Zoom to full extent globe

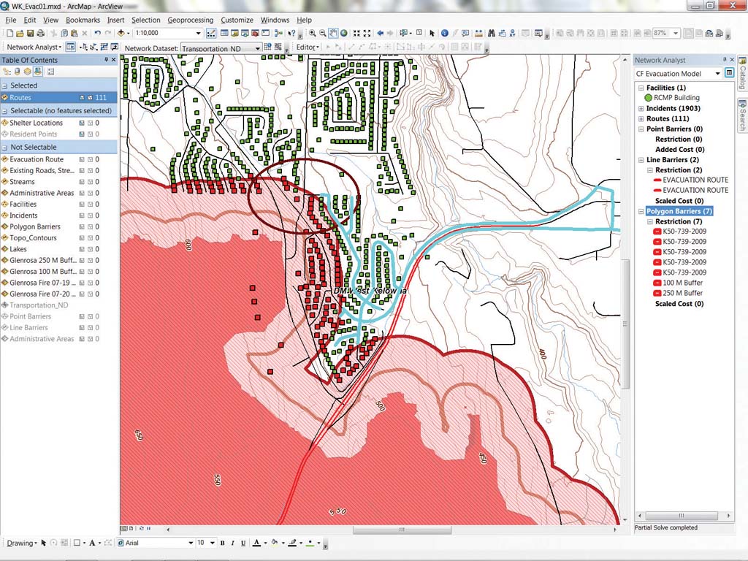(x=343, y=34)
